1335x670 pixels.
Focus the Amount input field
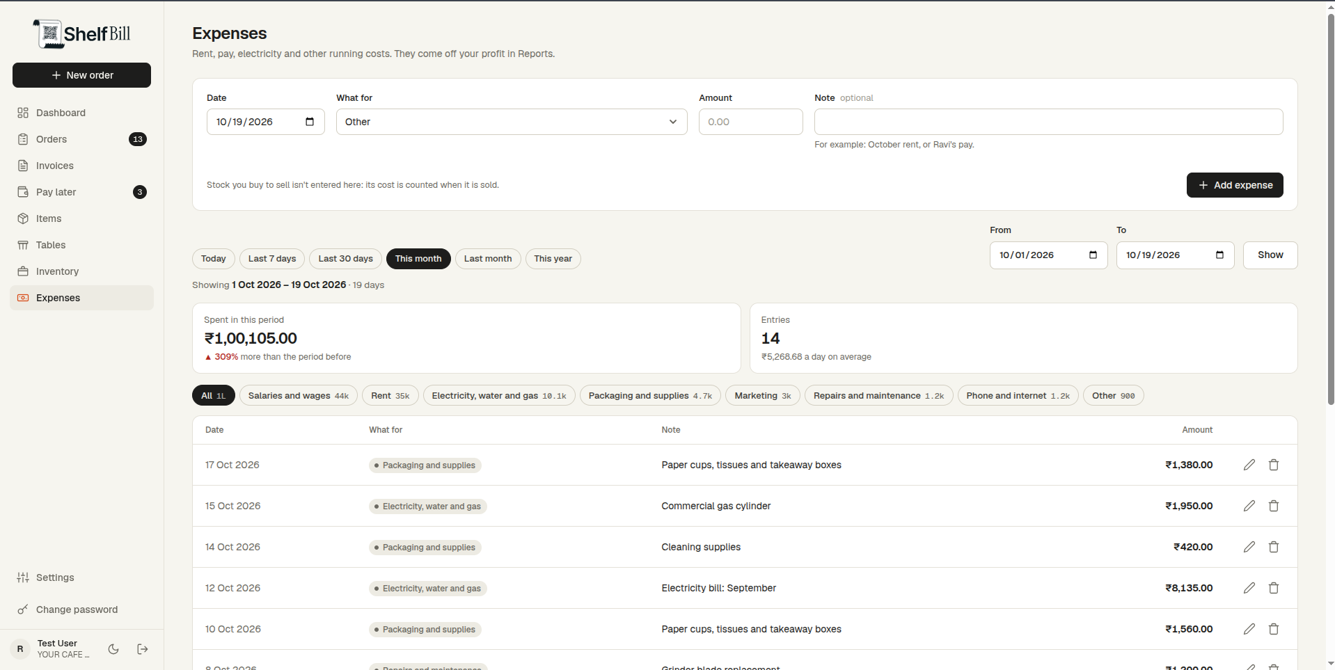[751, 122]
